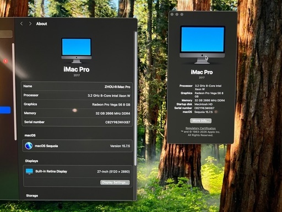Click the About pane scrollbar
Image resolution: width=282 pixels, height=212 pixels.
tap(135, 98)
